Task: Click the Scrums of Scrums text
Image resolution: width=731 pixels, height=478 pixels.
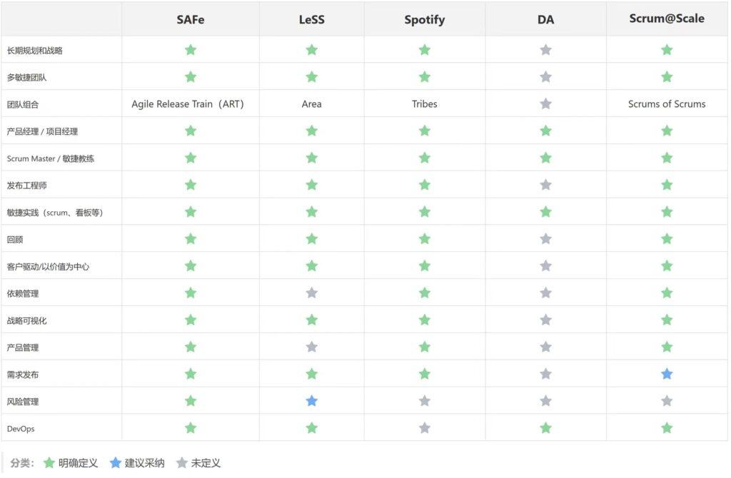Action: (x=667, y=104)
